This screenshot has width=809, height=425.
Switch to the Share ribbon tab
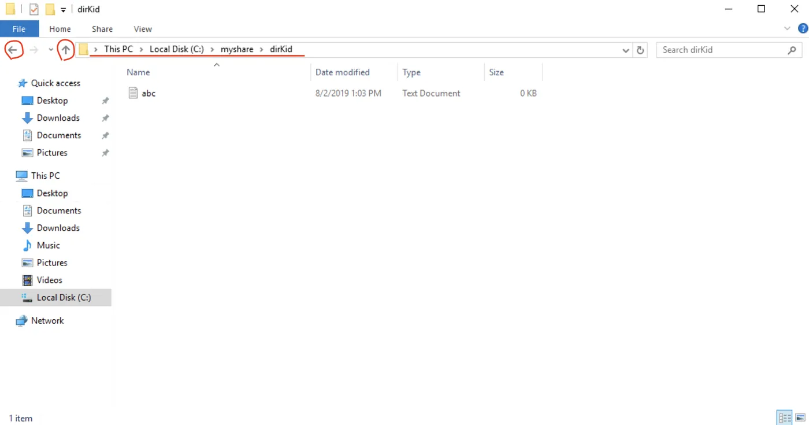click(x=102, y=29)
